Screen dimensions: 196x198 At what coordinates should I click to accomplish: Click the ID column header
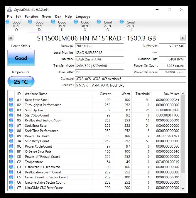[x=19, y=94]
